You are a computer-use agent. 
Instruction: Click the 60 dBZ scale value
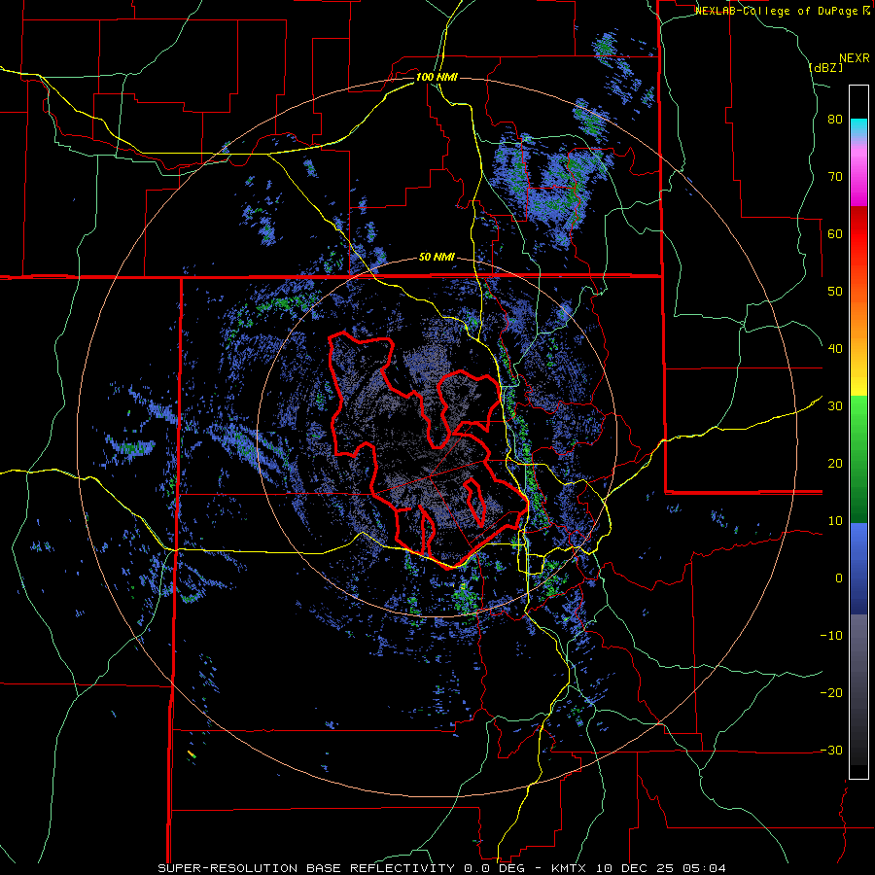(834, 233)
